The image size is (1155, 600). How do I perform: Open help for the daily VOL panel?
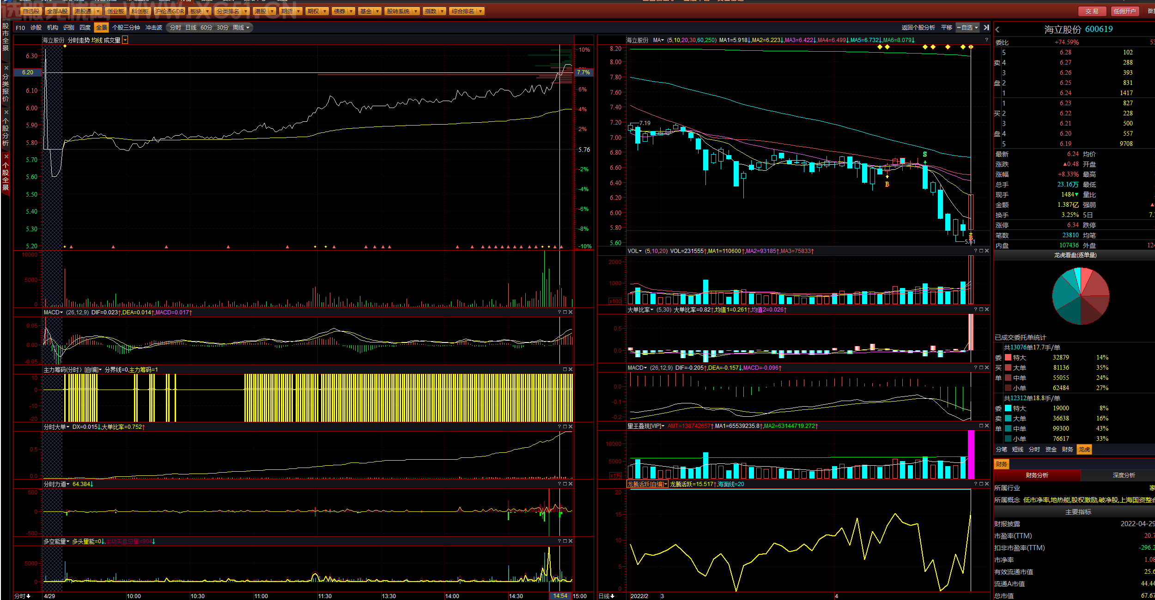[x=975, y=251]
